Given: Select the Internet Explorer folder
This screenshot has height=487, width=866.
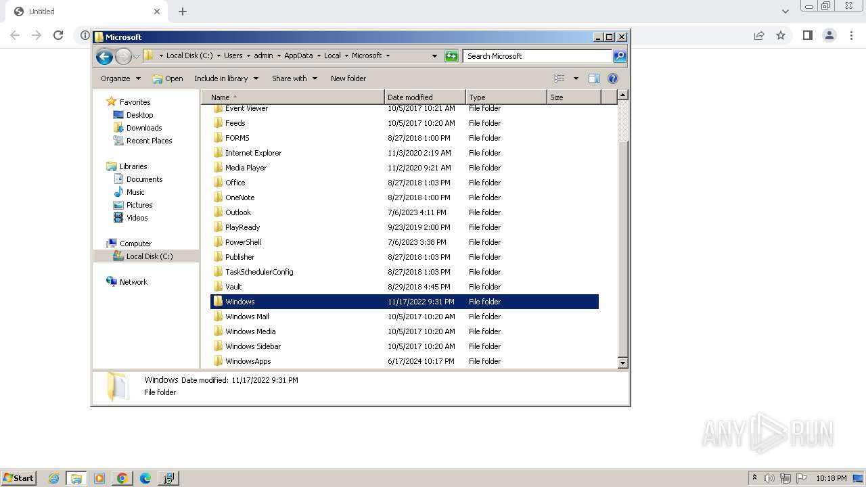Looking at the screenshot, I should tap(404, 153).
